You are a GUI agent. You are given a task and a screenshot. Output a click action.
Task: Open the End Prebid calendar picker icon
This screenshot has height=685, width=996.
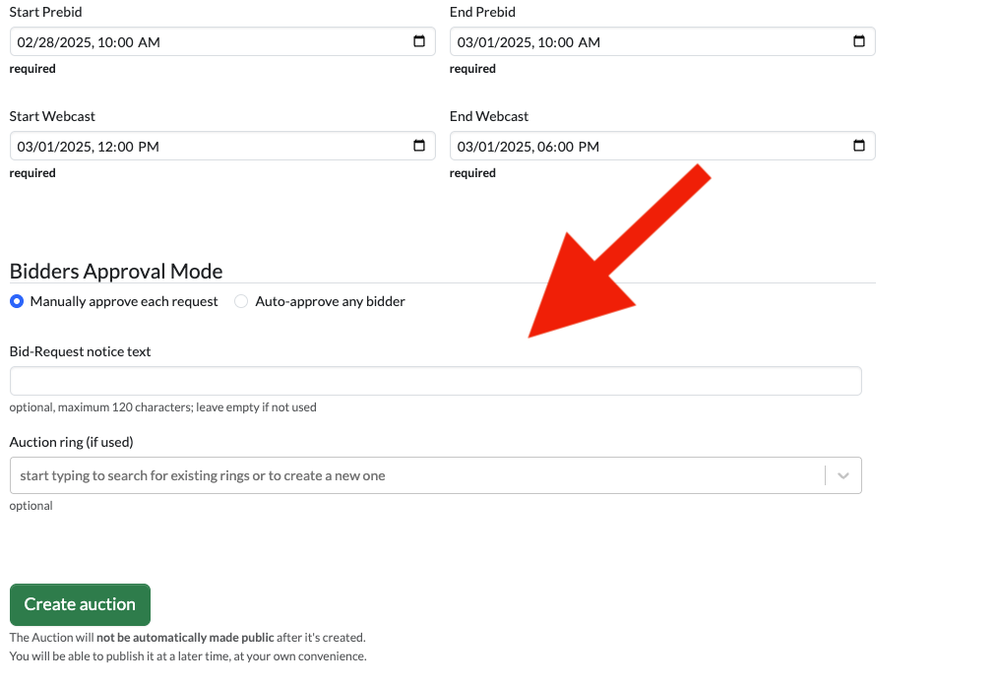[858, 41]
